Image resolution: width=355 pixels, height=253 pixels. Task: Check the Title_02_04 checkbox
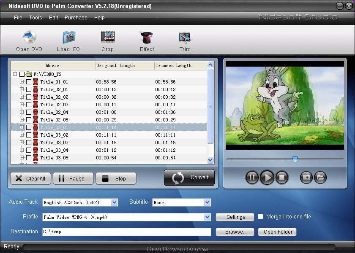click(29, 112)
